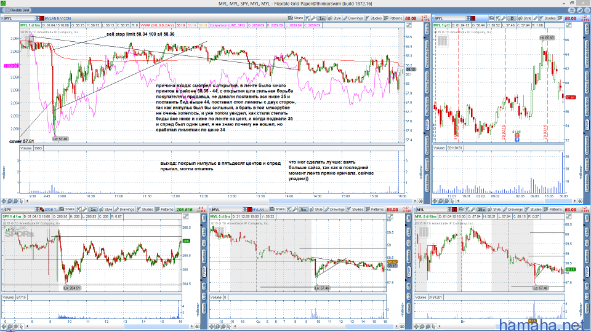Click main chart horizontal scrollbar thumb
Screen dimensions: 591x332
(x=341, y=202)
